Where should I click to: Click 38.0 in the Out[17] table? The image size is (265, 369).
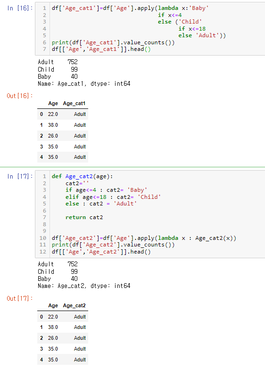pos(53,327)
